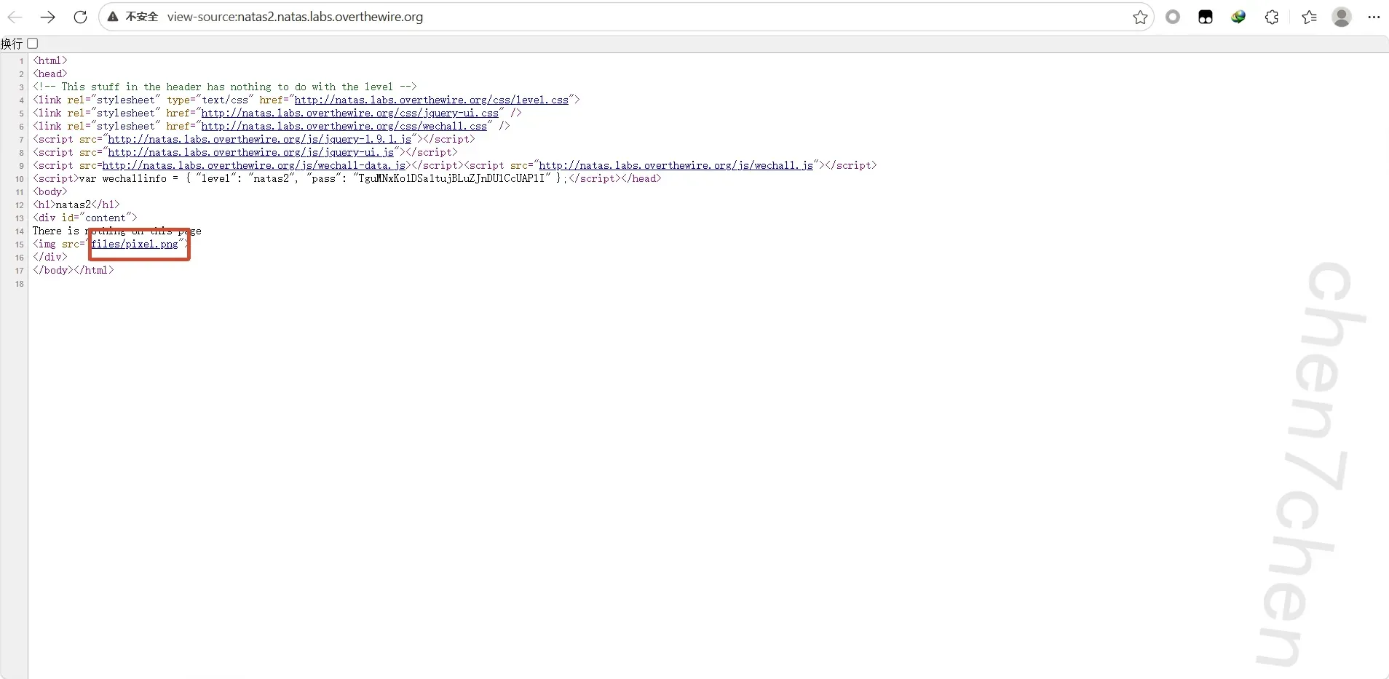Open the jquery-1.9.1.js script link
This screenshot has height=679, width=1389.
259,140
